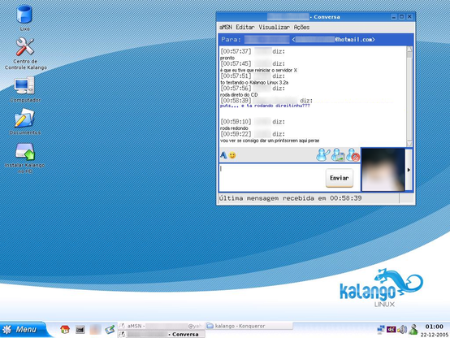Click the 'pronto' chat message
Image resolution: width=450 pixels, height=338 pixels.
coord(227,58)
